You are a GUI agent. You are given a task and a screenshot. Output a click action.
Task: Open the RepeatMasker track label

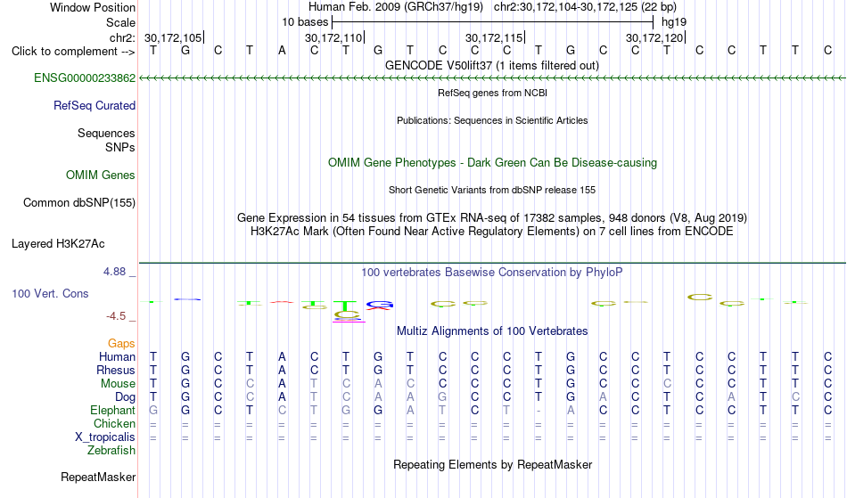[x=98, y=478]
